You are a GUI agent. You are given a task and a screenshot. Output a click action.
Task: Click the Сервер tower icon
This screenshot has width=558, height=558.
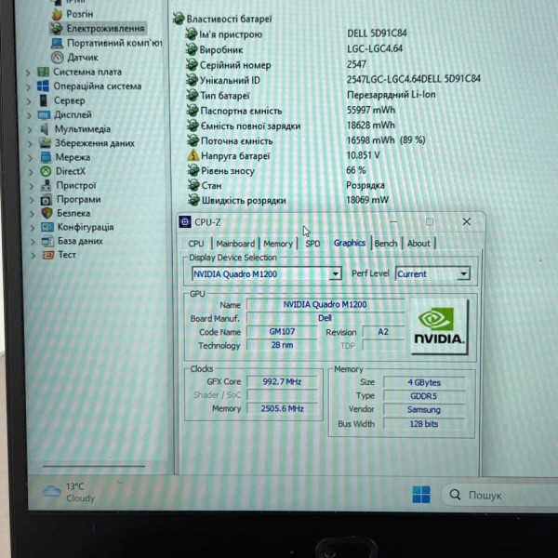point(44,100)
